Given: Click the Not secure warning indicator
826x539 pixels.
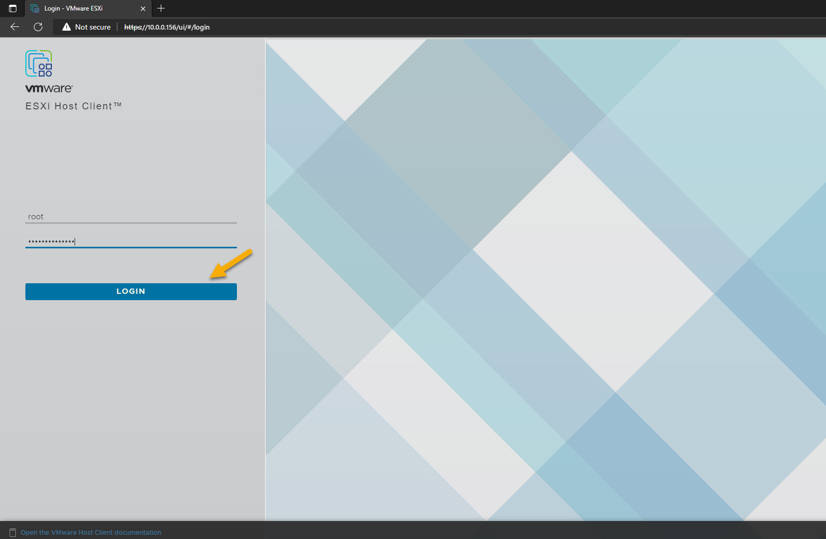Looking at the screenshot, I should pos(87,27).
